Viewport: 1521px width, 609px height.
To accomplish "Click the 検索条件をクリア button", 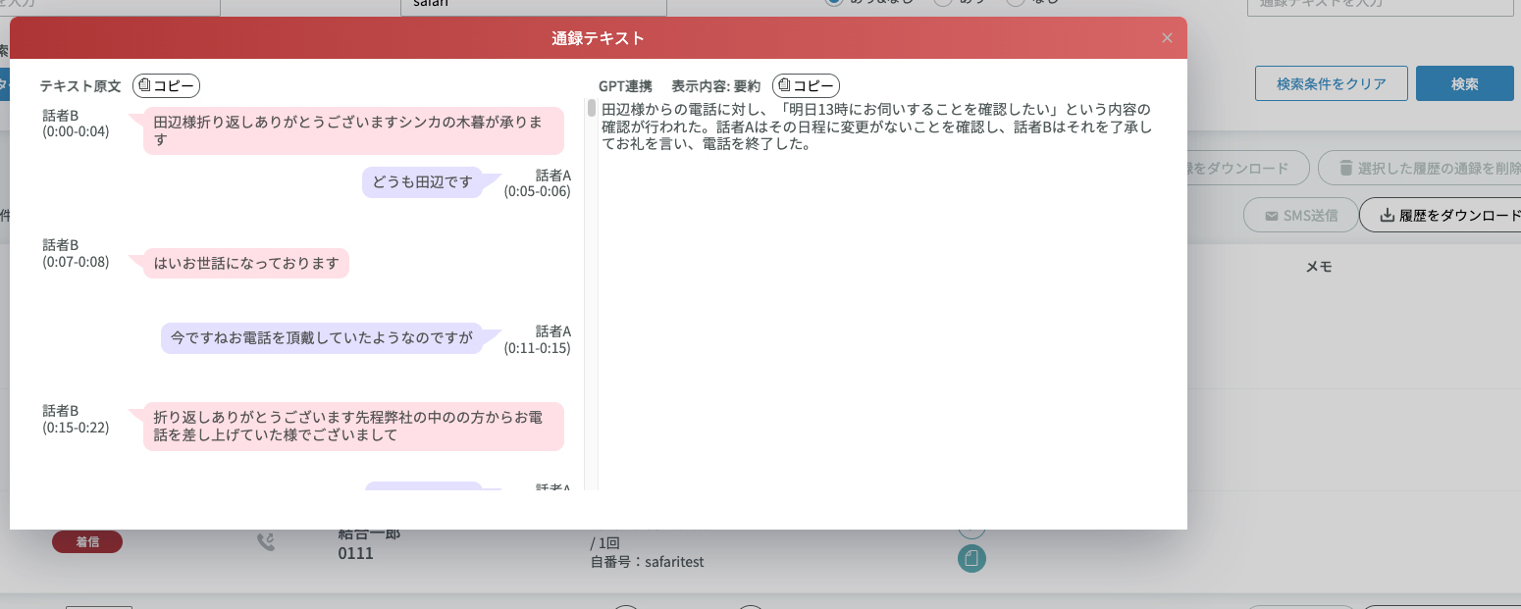I will tap(1331, 83).
